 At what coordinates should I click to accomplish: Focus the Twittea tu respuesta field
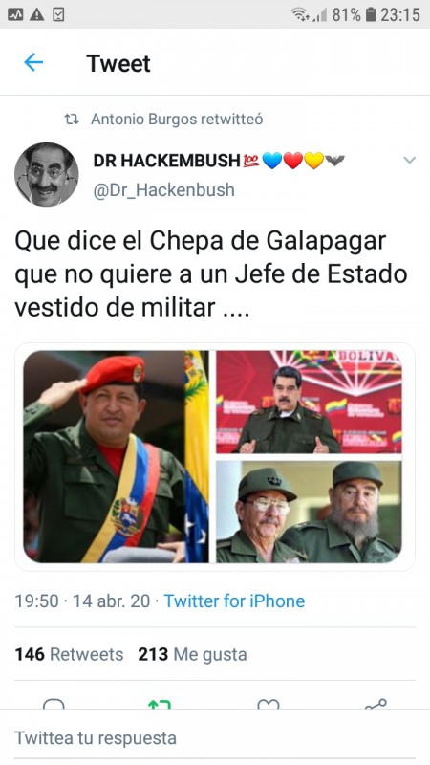[x=215, y=737]
